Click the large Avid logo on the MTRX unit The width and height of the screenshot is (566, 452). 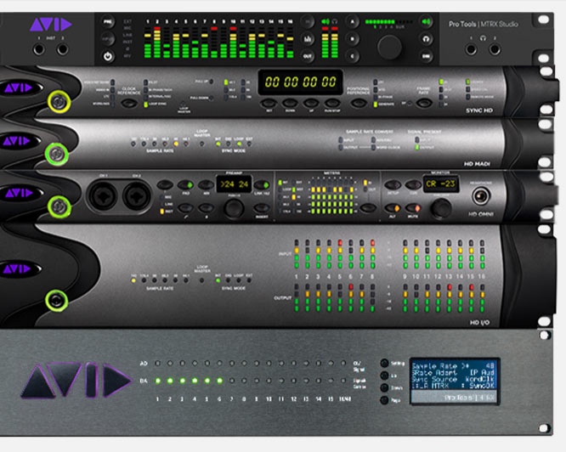pos(76,381)
